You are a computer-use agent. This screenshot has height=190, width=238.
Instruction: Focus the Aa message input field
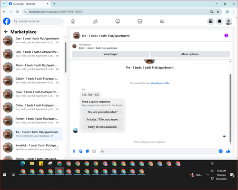pyautogui.click(x=159, y=152)
